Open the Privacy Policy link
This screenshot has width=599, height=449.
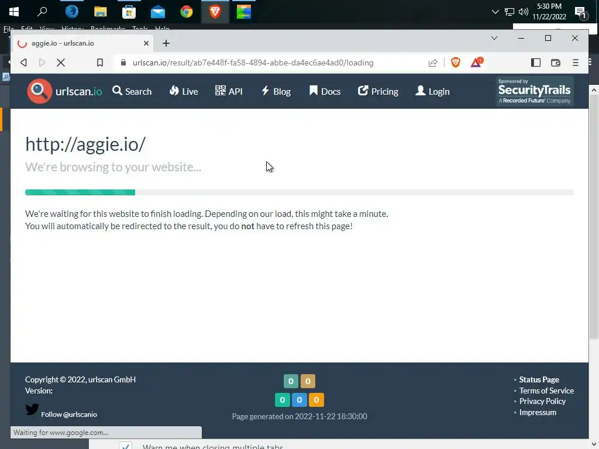pyautogui.click(x=542, y=401)
